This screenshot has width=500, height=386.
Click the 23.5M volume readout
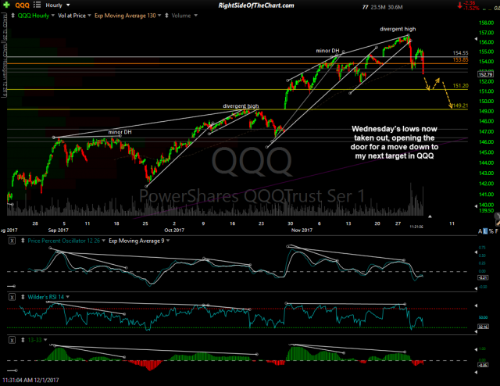[x=378, y=7]
